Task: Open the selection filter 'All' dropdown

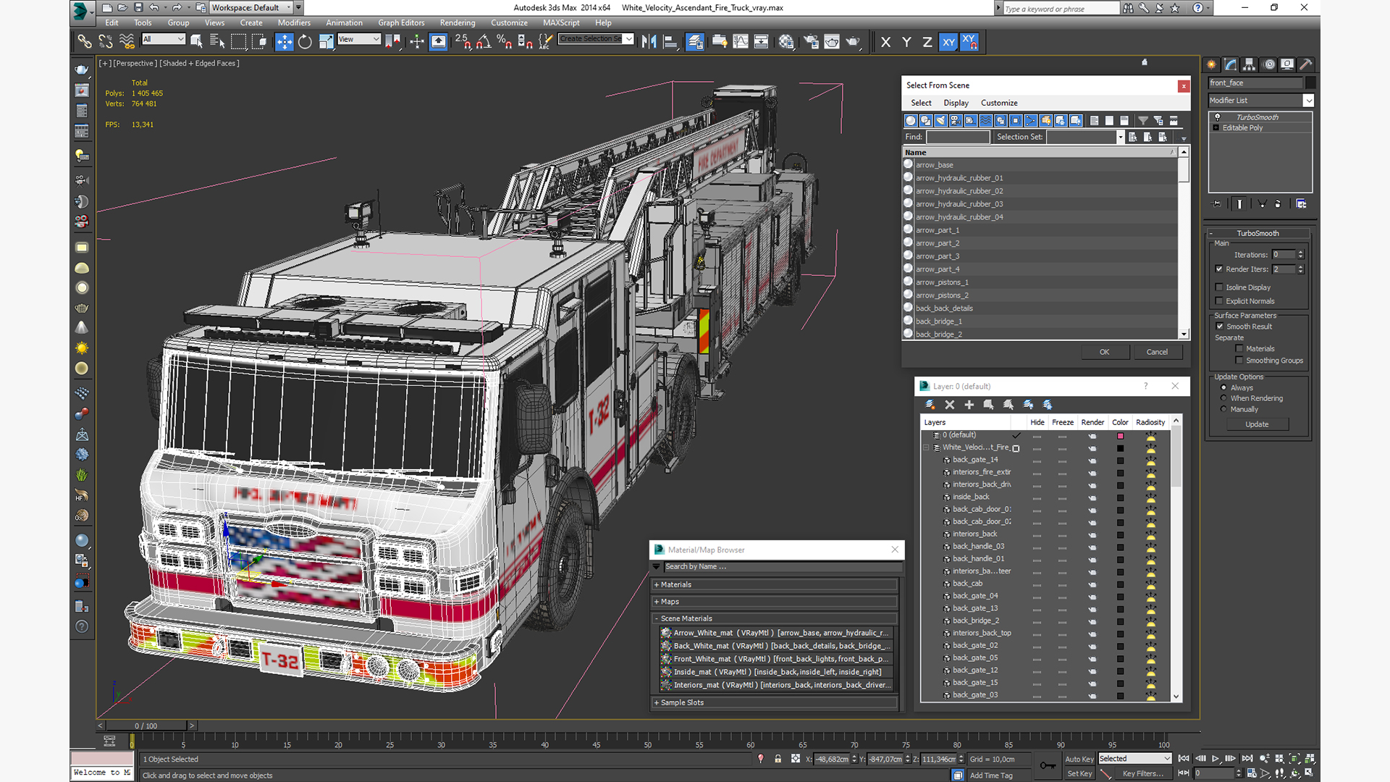Action: [164, 39]
